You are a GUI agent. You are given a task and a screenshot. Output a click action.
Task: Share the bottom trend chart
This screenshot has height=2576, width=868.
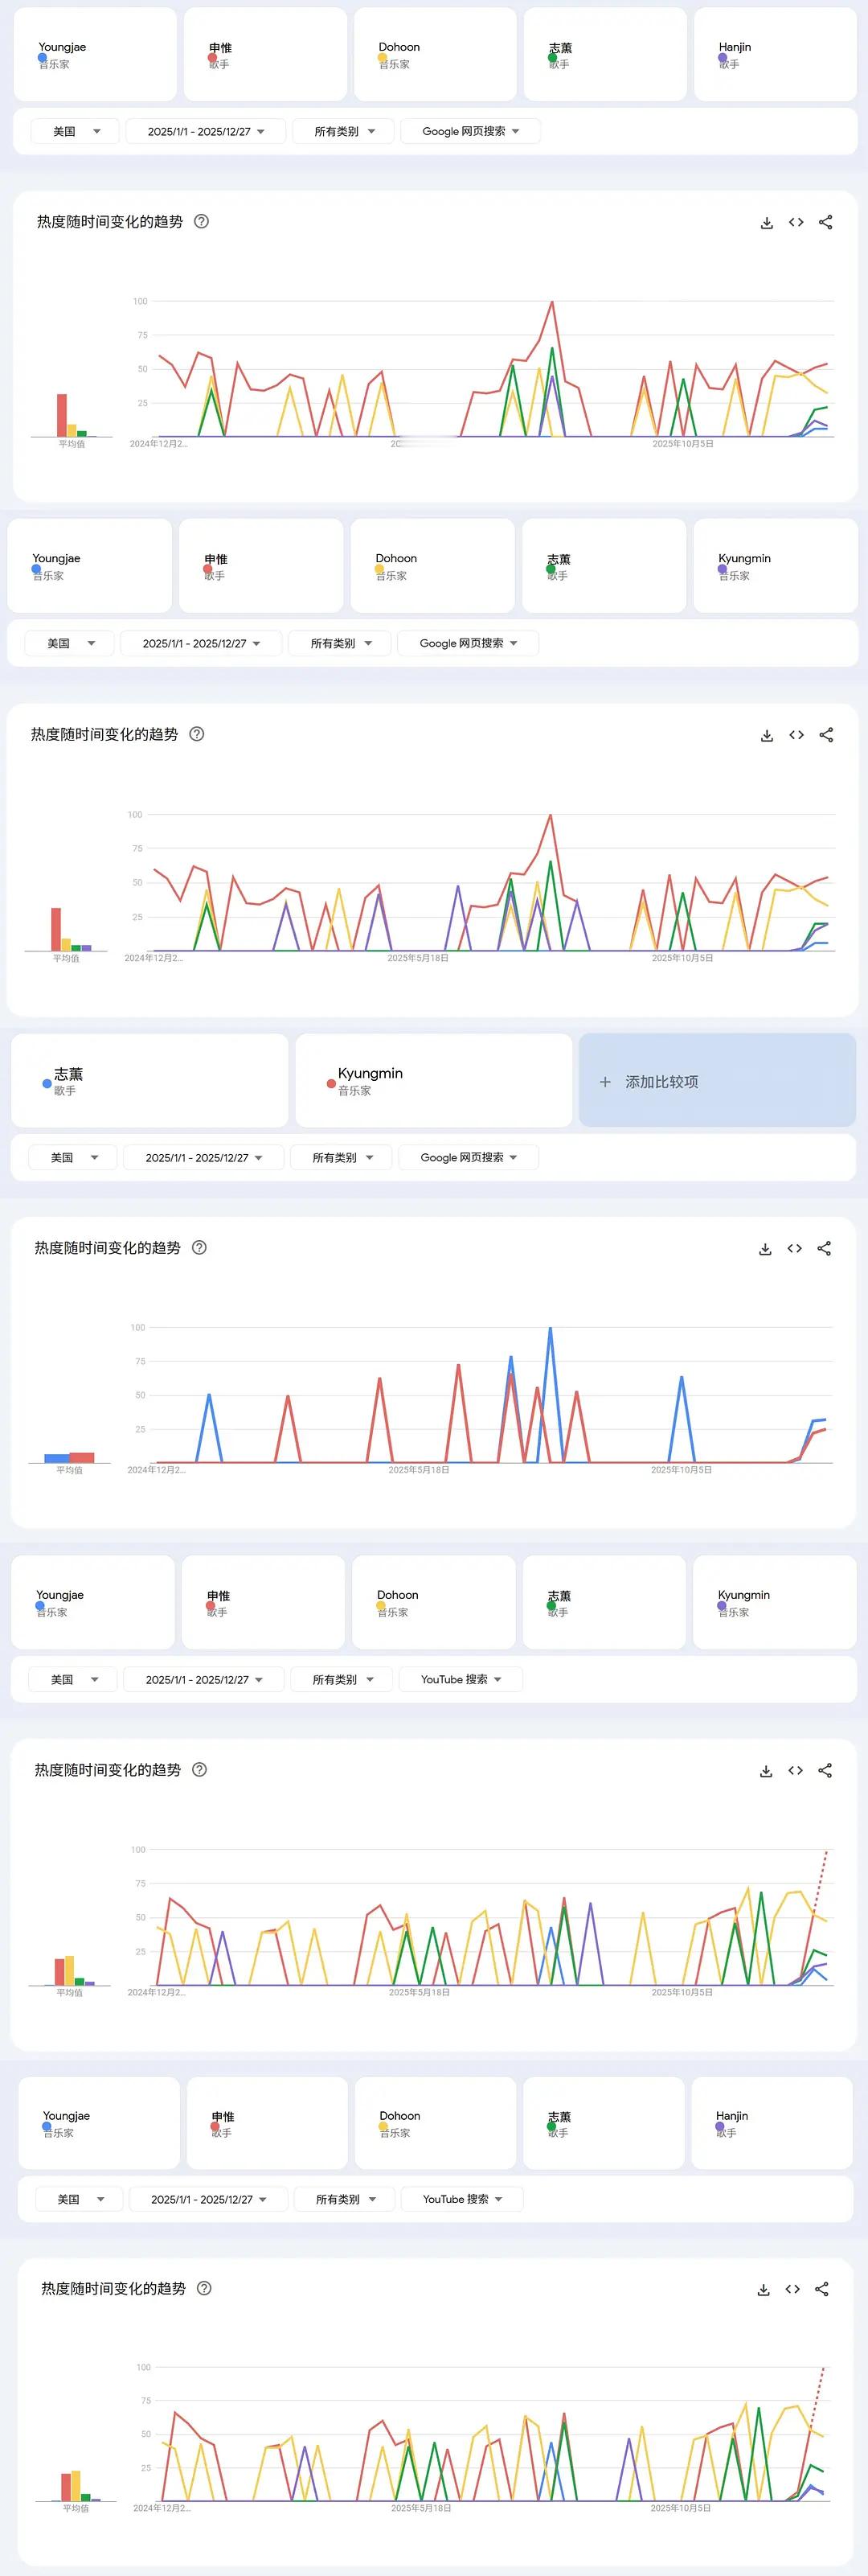point(822,2290)
